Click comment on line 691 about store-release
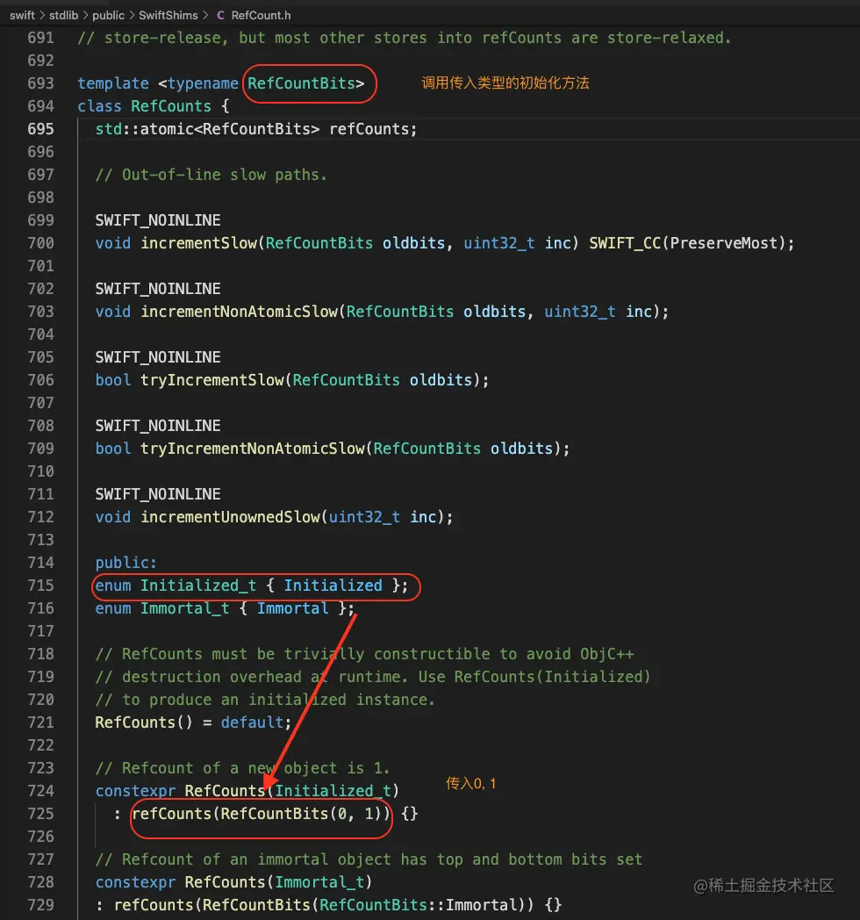The height and width of the screenshot is (920, 860). pyautogui.click(x=405, y=38)
